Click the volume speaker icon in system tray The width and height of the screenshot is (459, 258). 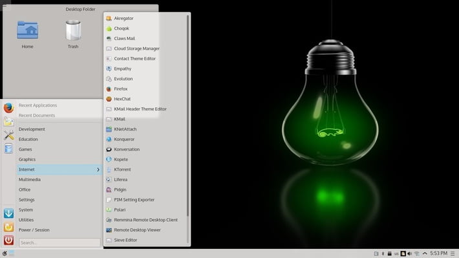click(409, 253)
